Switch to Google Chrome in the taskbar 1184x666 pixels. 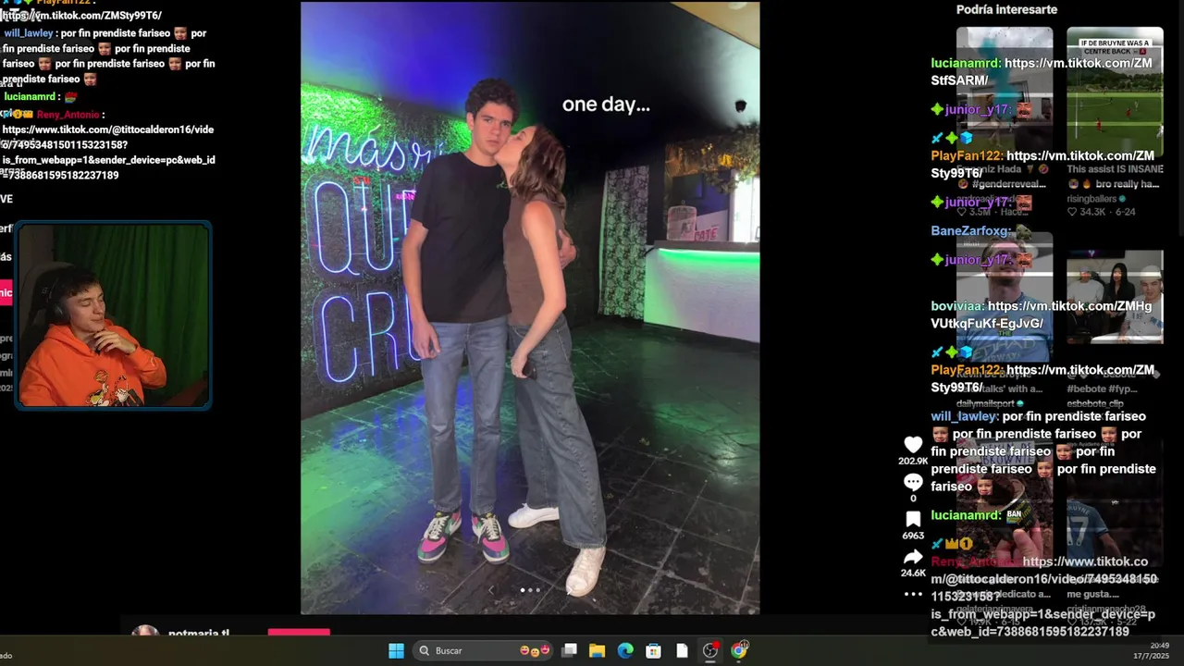(x=738, y=650)
